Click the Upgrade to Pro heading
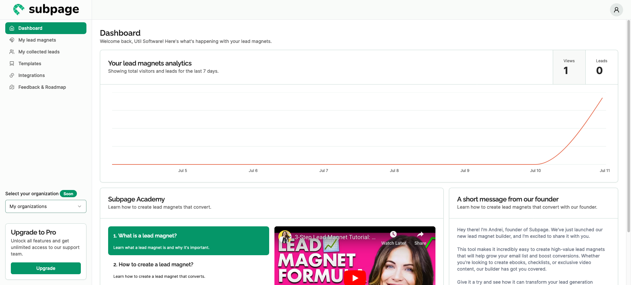 coord(34,232)
